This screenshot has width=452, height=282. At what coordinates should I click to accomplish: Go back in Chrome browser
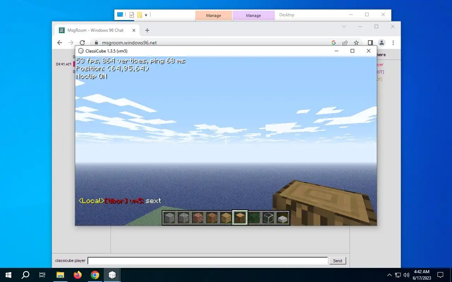[60, 43]
